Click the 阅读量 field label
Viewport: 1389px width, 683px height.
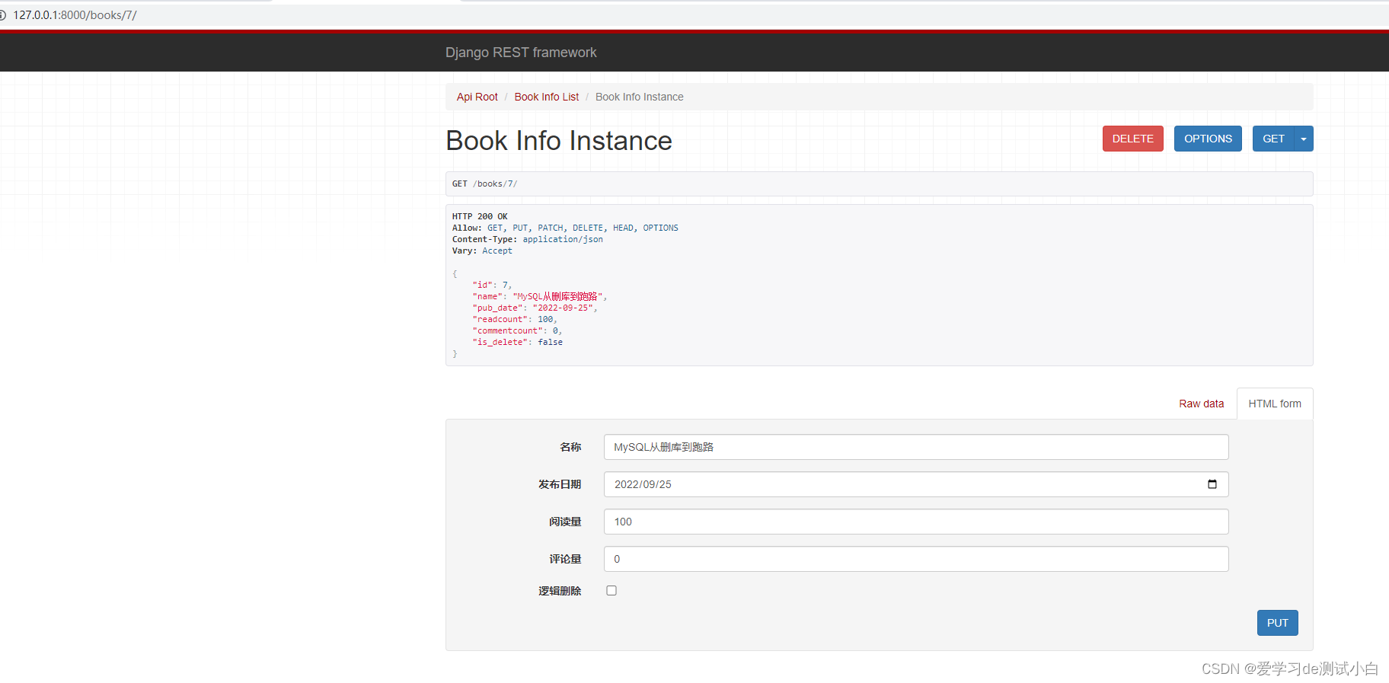tap(565, 522)
